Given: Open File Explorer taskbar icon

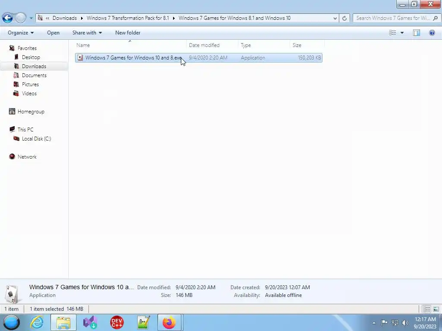Looking at the screenshot, I should (63, 322).
